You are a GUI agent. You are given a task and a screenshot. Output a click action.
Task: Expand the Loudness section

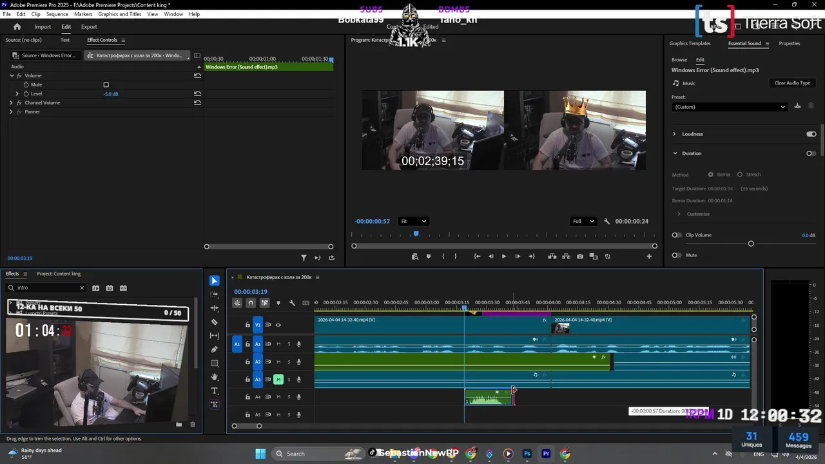click(674, 134)
